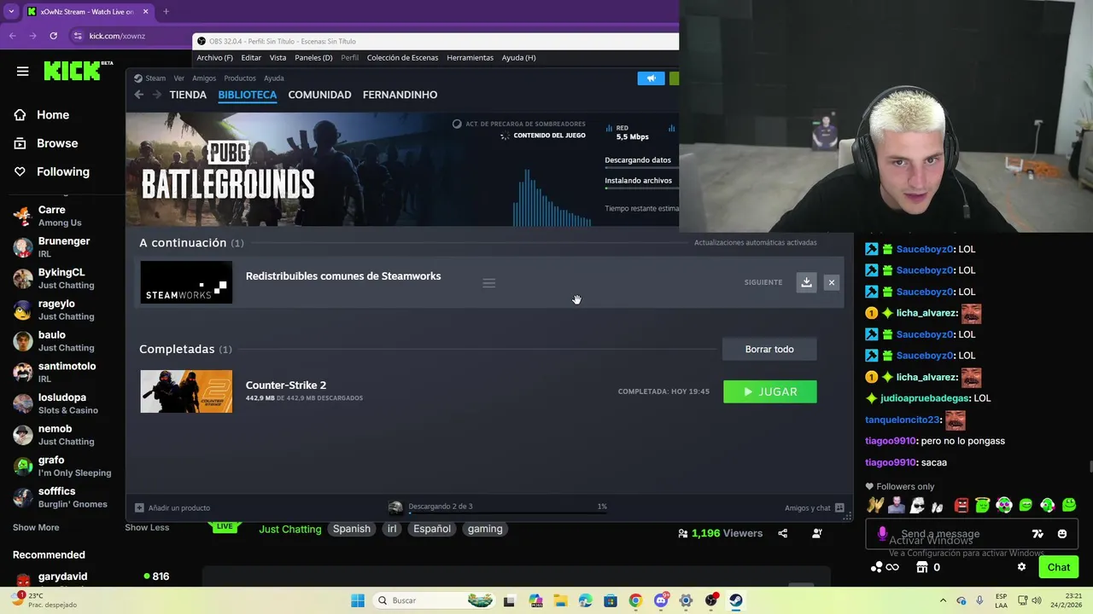The image size is (1093, 614).
Task: Click the gaming tag
Action: pos(485,529)
